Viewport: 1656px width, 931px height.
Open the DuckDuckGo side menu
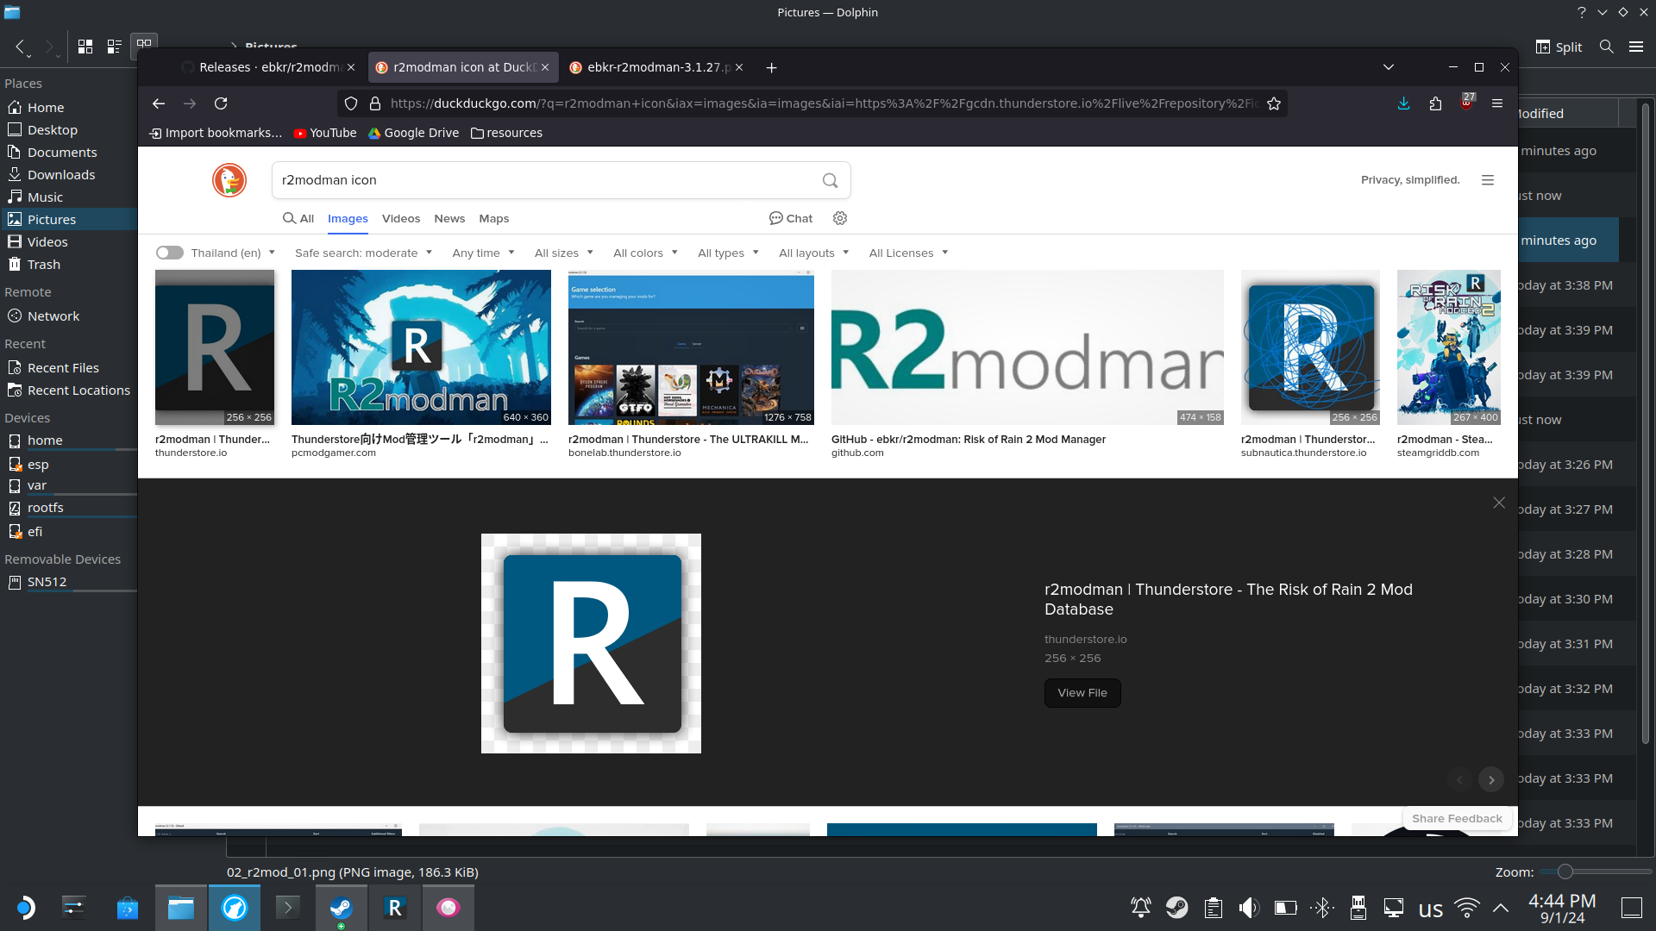coord(1488,180)
